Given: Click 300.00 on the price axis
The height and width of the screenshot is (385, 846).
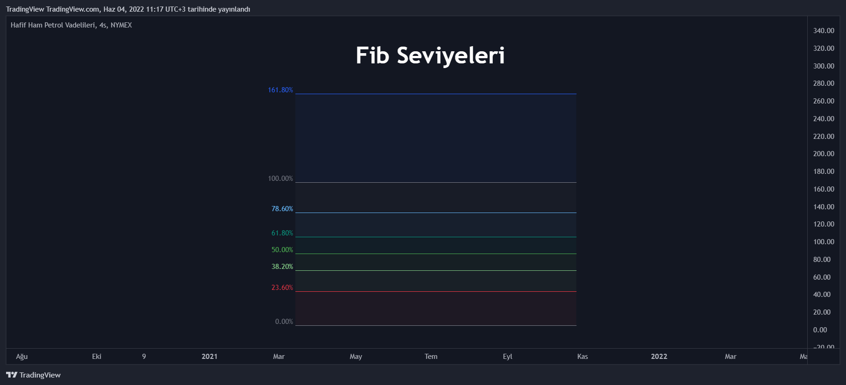Looking at the screenshot, I should 824,66.
